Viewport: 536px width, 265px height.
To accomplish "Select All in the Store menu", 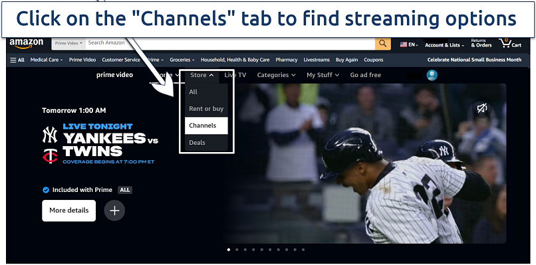I will click(206, 92).
